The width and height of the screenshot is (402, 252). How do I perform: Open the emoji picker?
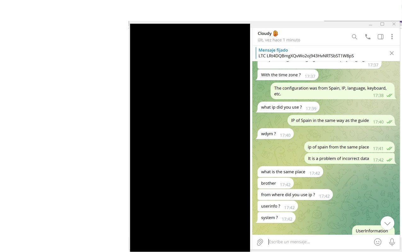click(377, 242)
